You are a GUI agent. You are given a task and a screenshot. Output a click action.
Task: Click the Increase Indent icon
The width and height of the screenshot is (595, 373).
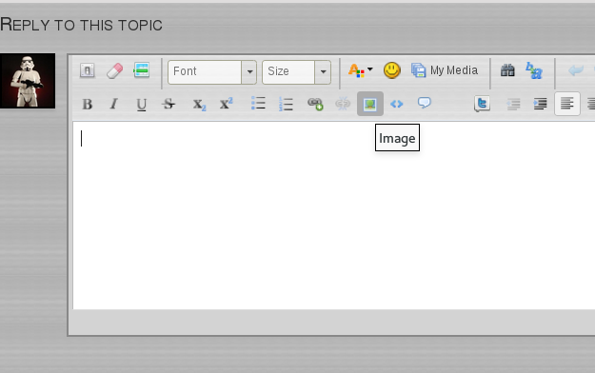tap(540, 104)
